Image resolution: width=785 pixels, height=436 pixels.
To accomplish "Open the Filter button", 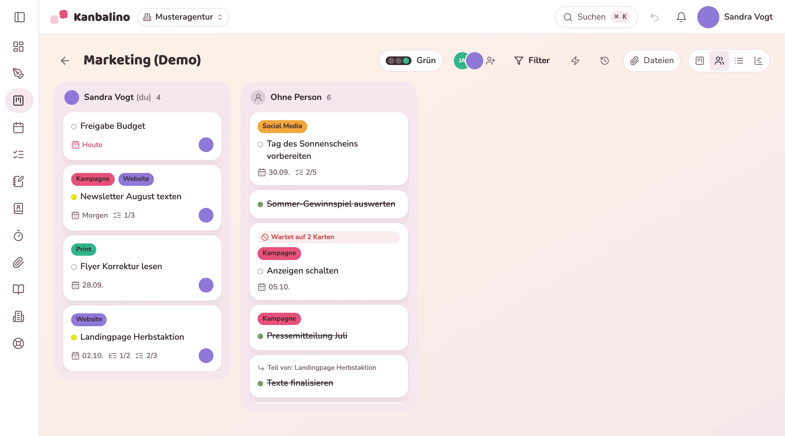I will 532,61.
